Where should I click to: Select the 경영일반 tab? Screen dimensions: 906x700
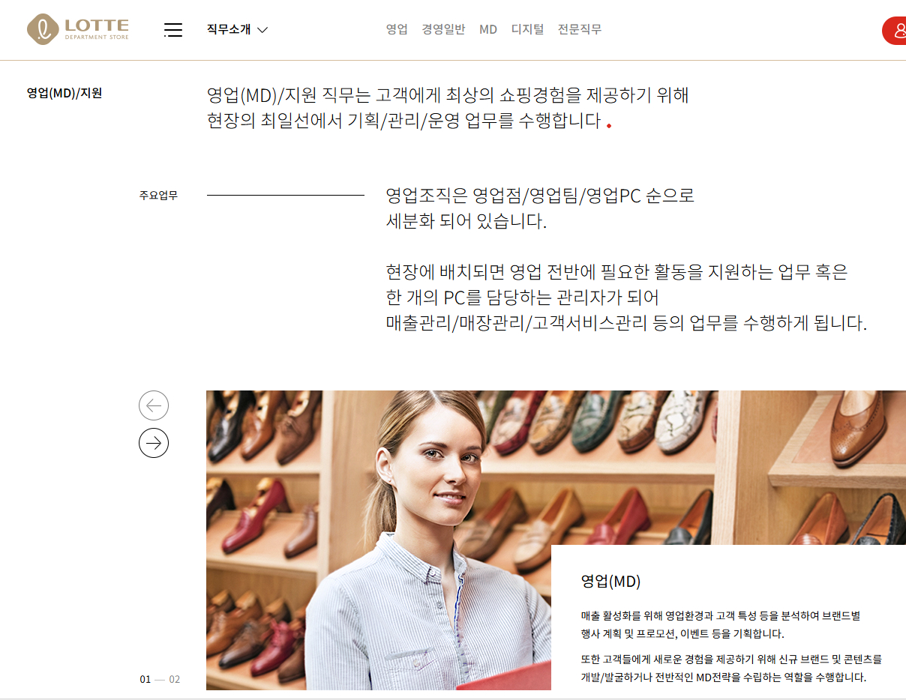(443, 29)
